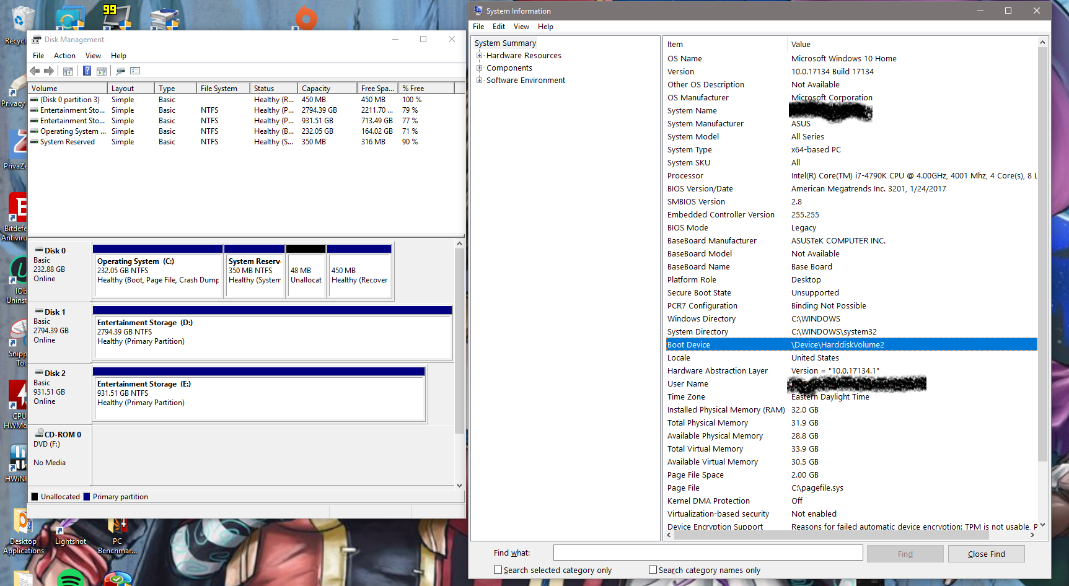
Task: Sort by the % Free column header
Action: [426, 89]
